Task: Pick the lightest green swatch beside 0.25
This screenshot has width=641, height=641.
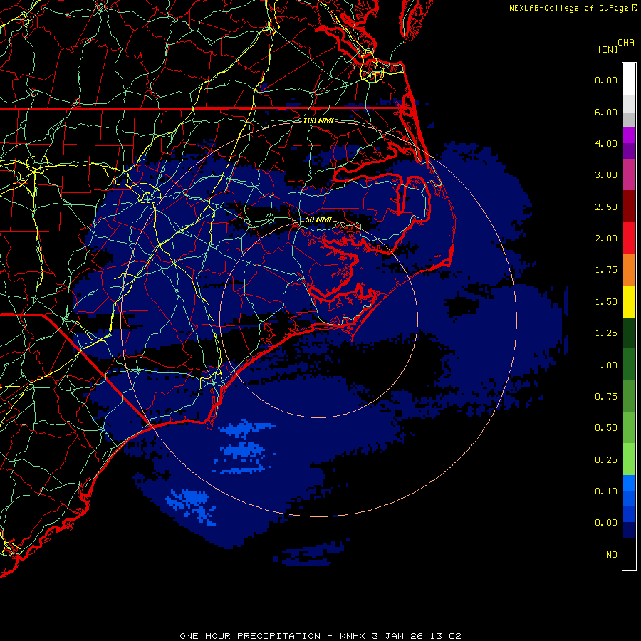Action: point(629,459)
